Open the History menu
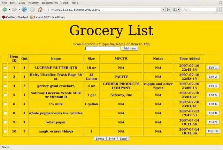The image size is (223, 150). pos(33,3)
